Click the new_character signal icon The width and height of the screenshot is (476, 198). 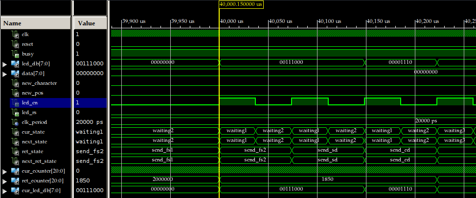[x=15, y=83]
